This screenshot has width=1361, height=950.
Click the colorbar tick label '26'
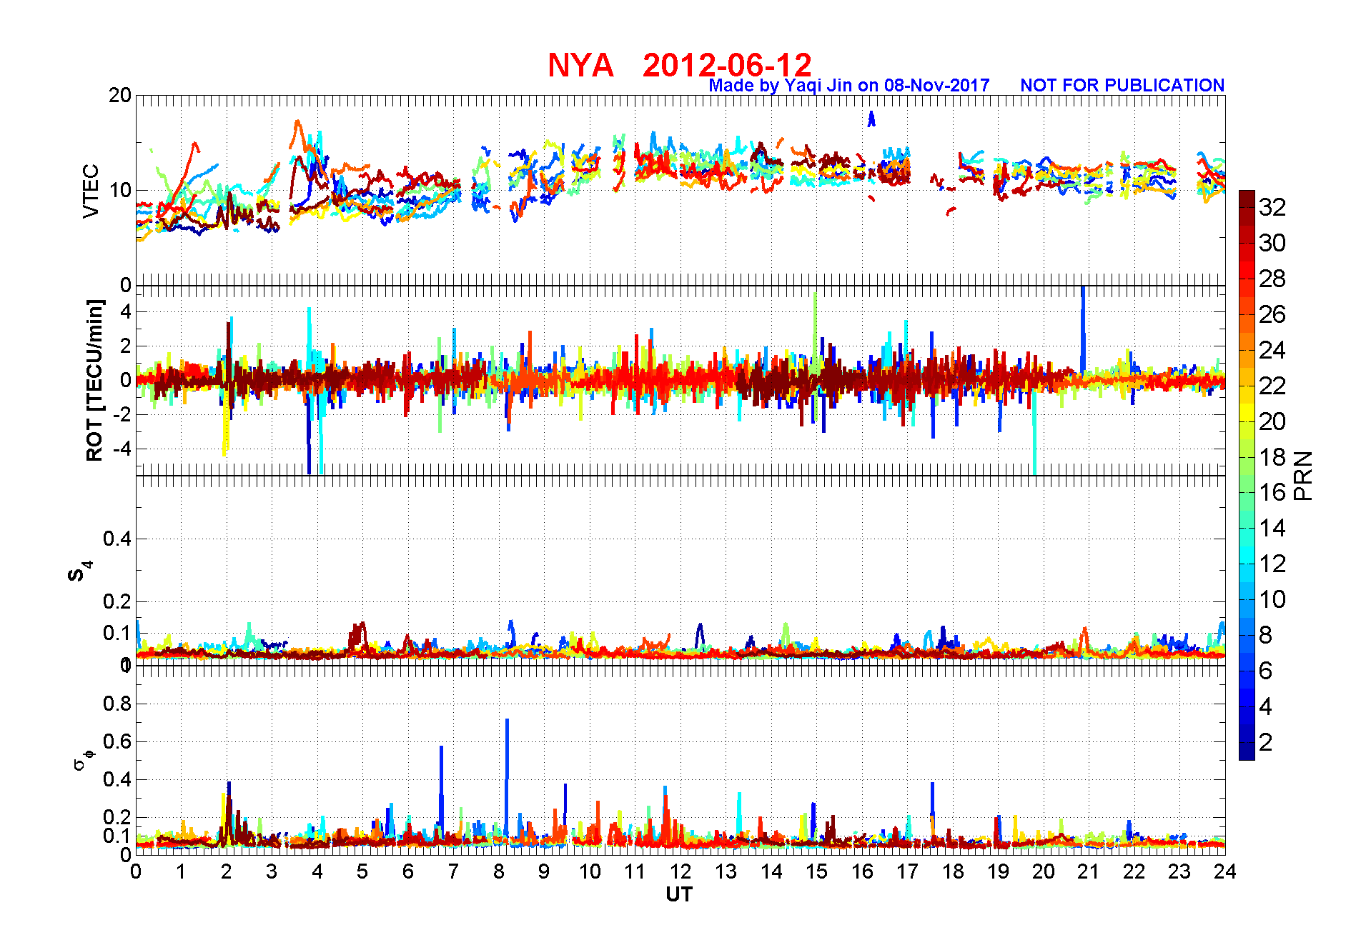(x=1272, y=314)
